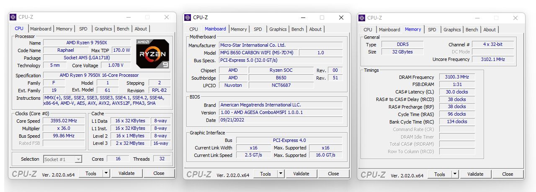Click the BIOS Version field value
This screenshot has height=192, width=536.
coord(281,113)
